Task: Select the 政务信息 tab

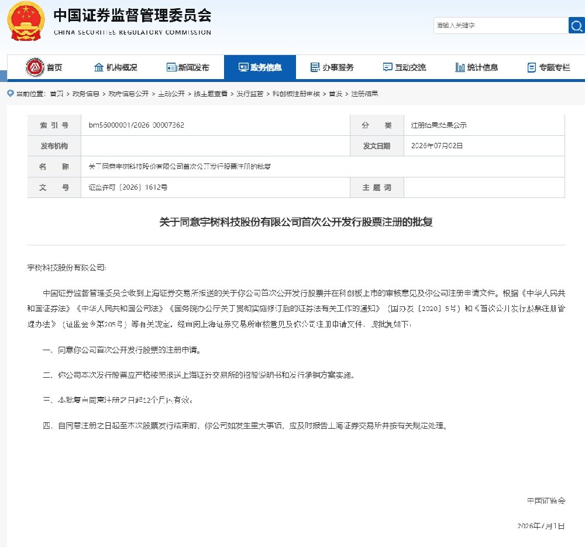Action: point(260,67)
